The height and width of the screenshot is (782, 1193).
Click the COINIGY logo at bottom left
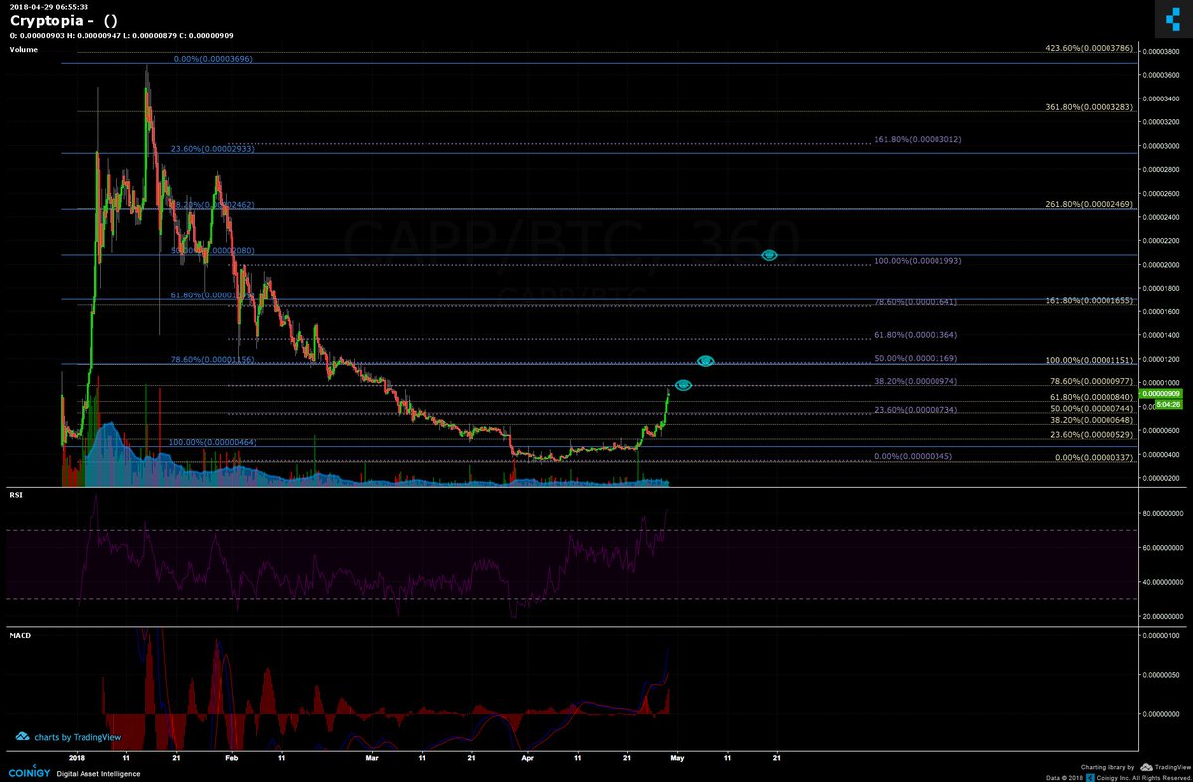tap(27, 772)
